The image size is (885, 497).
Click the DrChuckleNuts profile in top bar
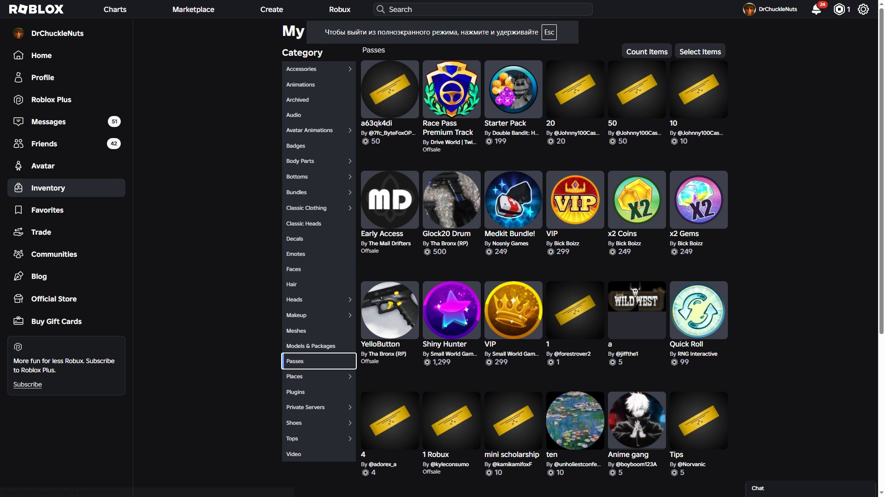(x=770, y=9)
